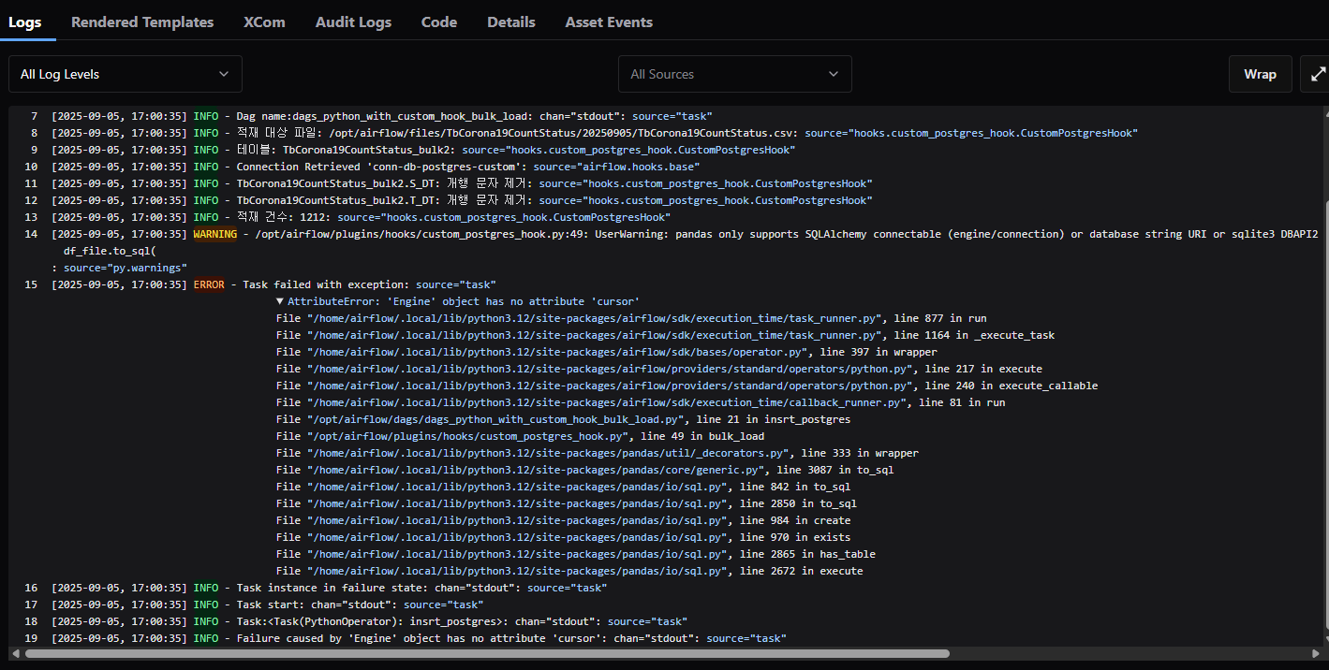1329x670 pixels.
Task: Click the fullscreen expand icon
Action: [x=1316, y=74]
